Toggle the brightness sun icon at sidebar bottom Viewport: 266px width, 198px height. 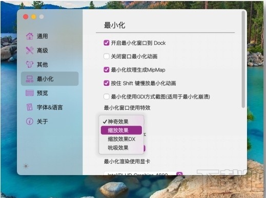[26, 166]
